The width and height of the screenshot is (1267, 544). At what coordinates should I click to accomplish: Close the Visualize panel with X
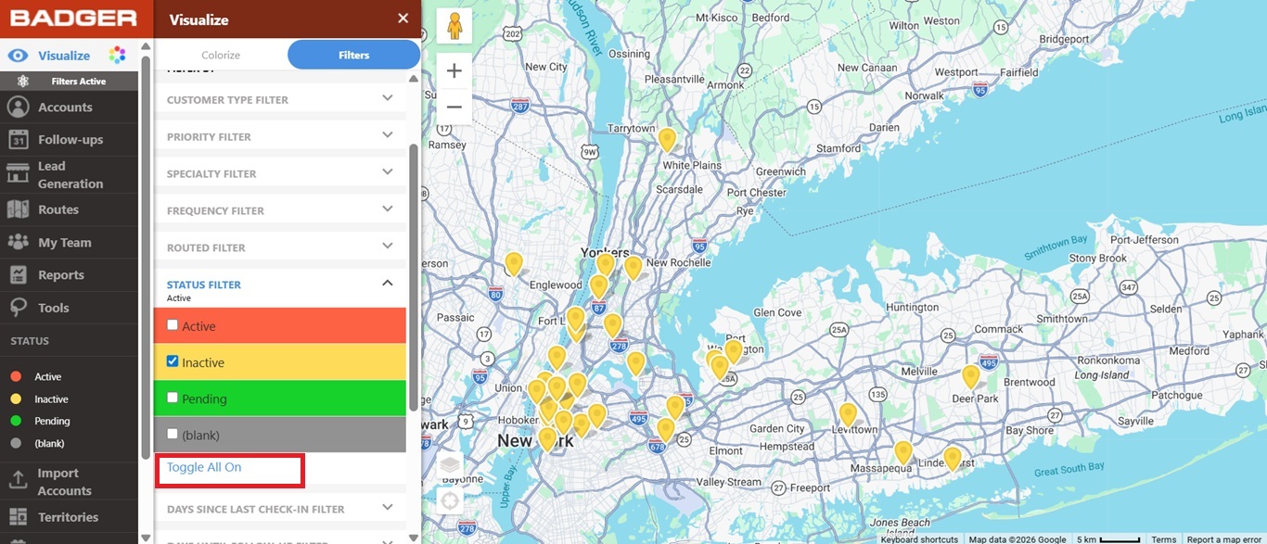403,19
